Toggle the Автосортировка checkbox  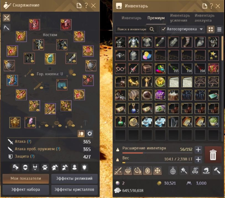(x=163, y=29)
